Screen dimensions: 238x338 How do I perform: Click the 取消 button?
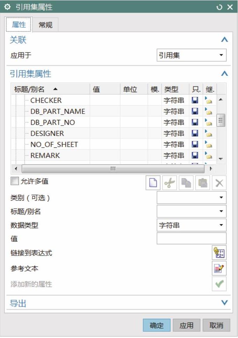[216, 325]
